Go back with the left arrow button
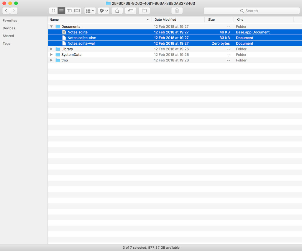Image resolution: width=302 pixels, height=251 pixels. tap(6, 11)
